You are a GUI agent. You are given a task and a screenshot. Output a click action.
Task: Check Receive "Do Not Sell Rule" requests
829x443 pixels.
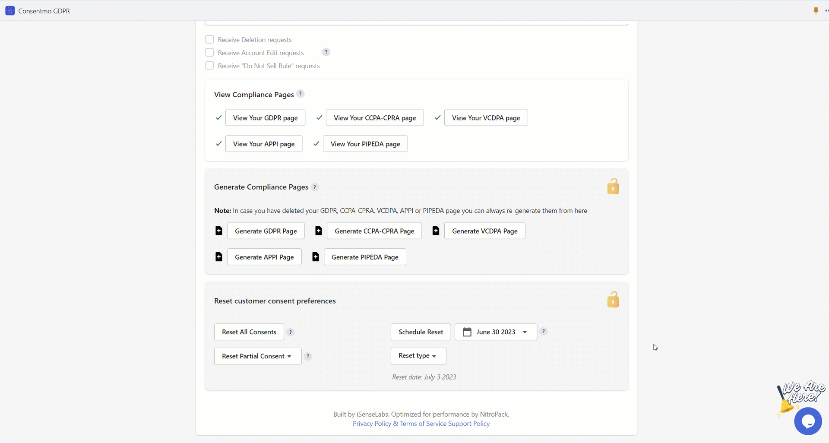(209, 65)
